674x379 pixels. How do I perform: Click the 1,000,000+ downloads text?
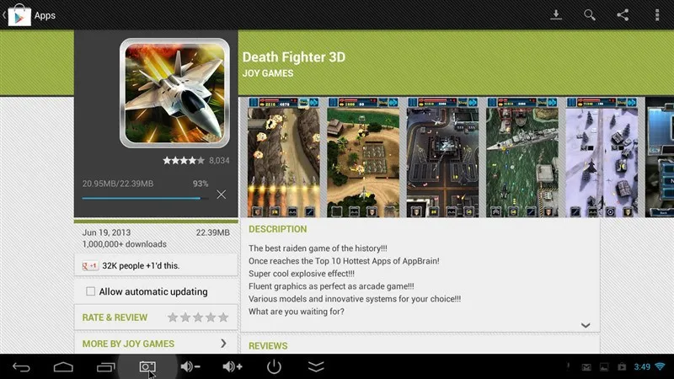pyautogui.click(x=124, y=244)
